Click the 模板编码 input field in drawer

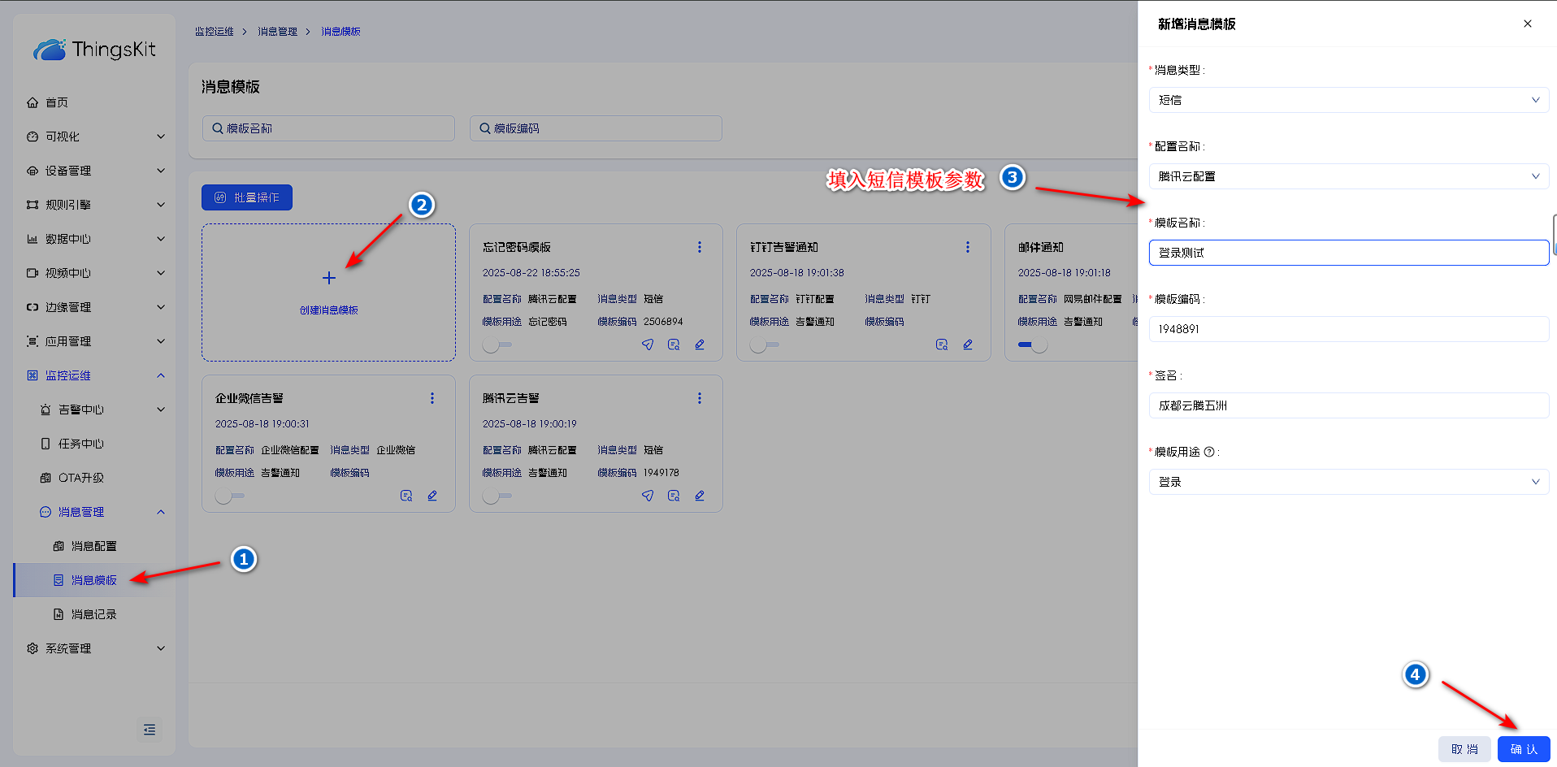click(x=1348, y=329)
